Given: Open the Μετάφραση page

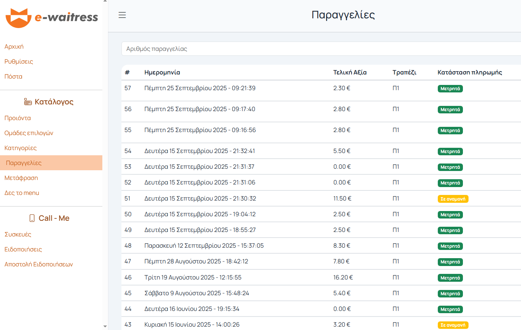Looking at the screenshot, I should (x=21, y=178).
